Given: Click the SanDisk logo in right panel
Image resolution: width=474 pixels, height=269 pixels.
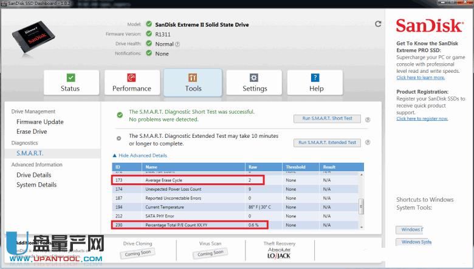Looking at the screenshot, I should pyautogui.click(x=427, y=26).
